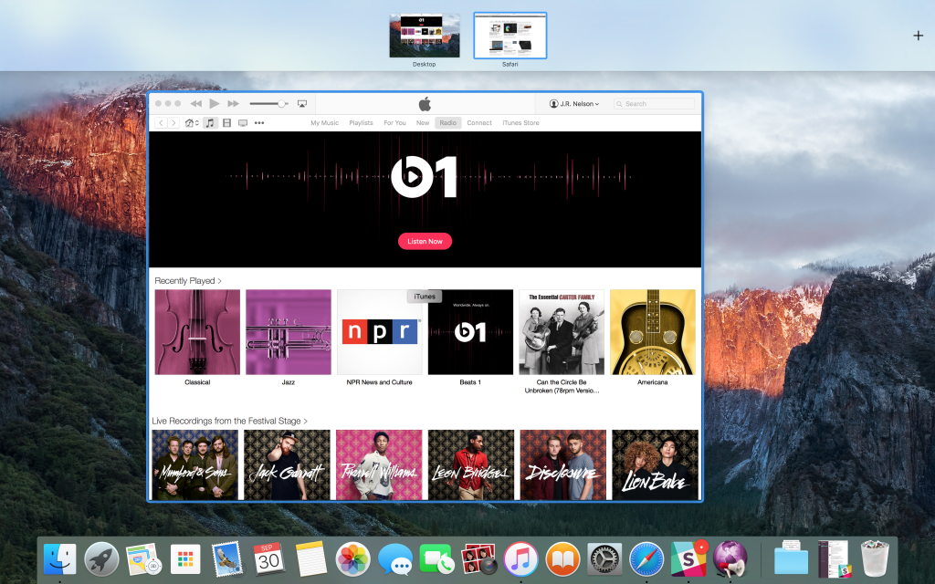This screenshot has height=584, width=935.
Task: Open FaceTime from the Dock
Action: click(x=436, y=559)
